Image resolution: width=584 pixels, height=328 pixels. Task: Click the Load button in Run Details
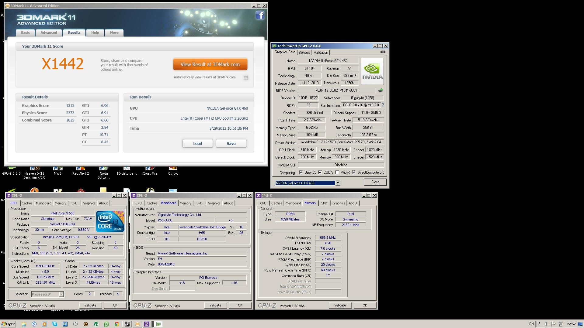pyautogui.click(x=198, y=143)
